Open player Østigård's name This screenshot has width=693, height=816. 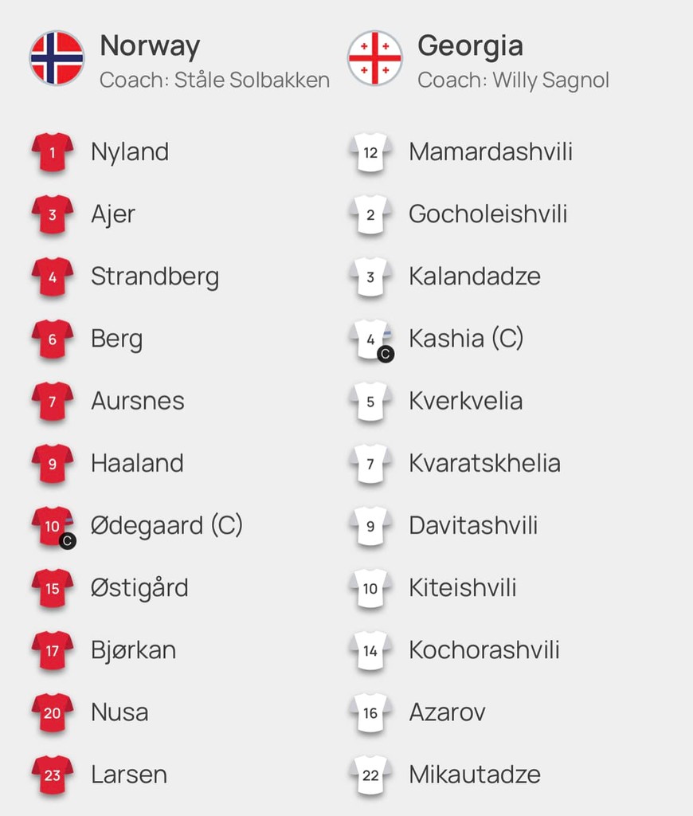(x=139, y=588)
